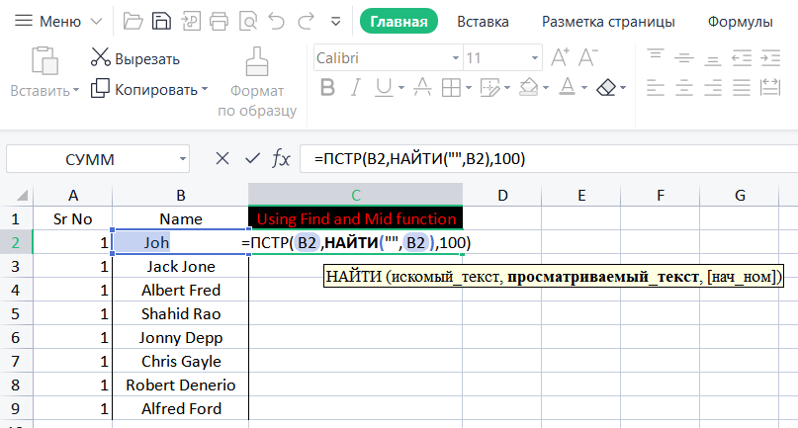
Task: Center text horizontally
Action: click(x=684, y=88)
